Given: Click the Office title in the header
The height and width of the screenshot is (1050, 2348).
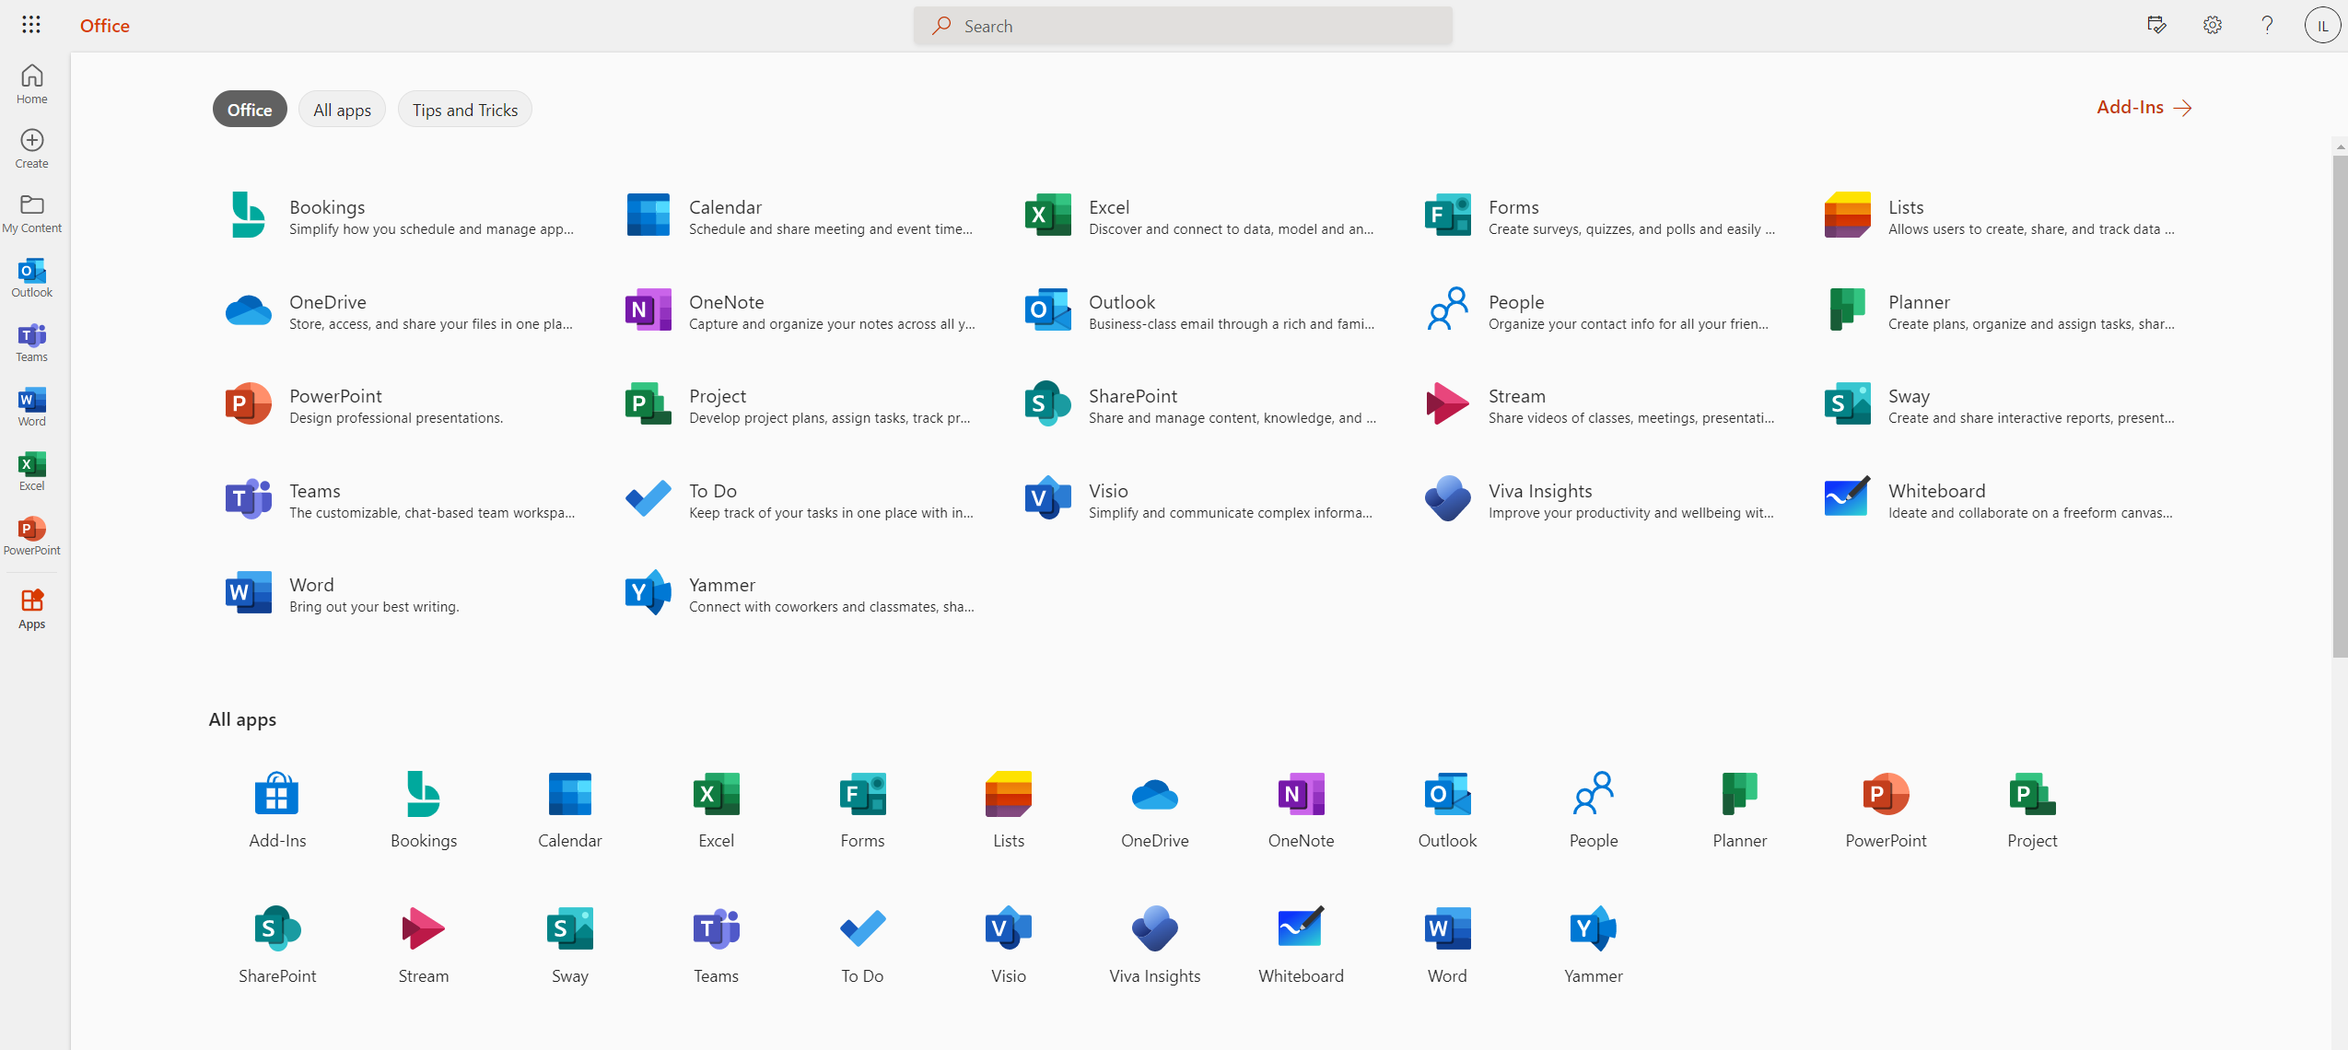Looking at the screenshot, I should [105, 26].
